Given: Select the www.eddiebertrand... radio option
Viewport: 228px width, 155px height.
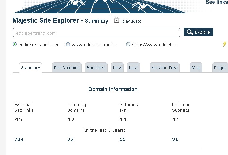Looking at the screenshot, I should (68, 44).
